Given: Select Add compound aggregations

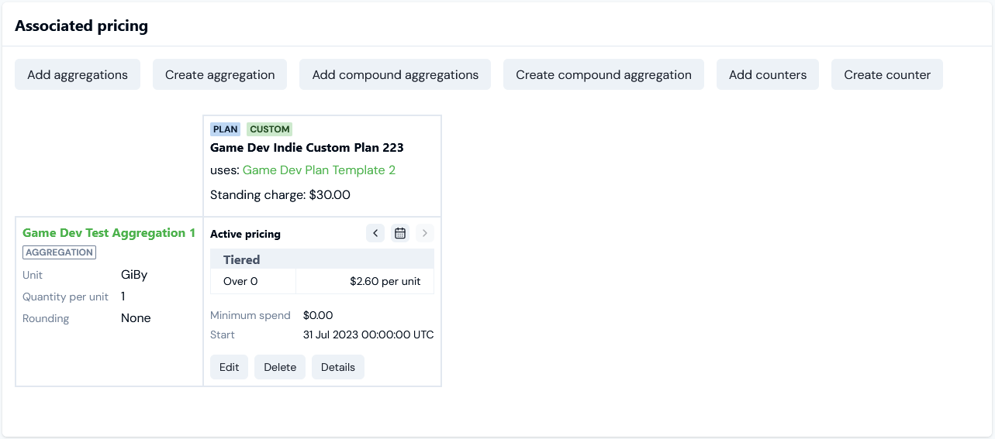Looking at the screenshot, I should pos(396,74).
